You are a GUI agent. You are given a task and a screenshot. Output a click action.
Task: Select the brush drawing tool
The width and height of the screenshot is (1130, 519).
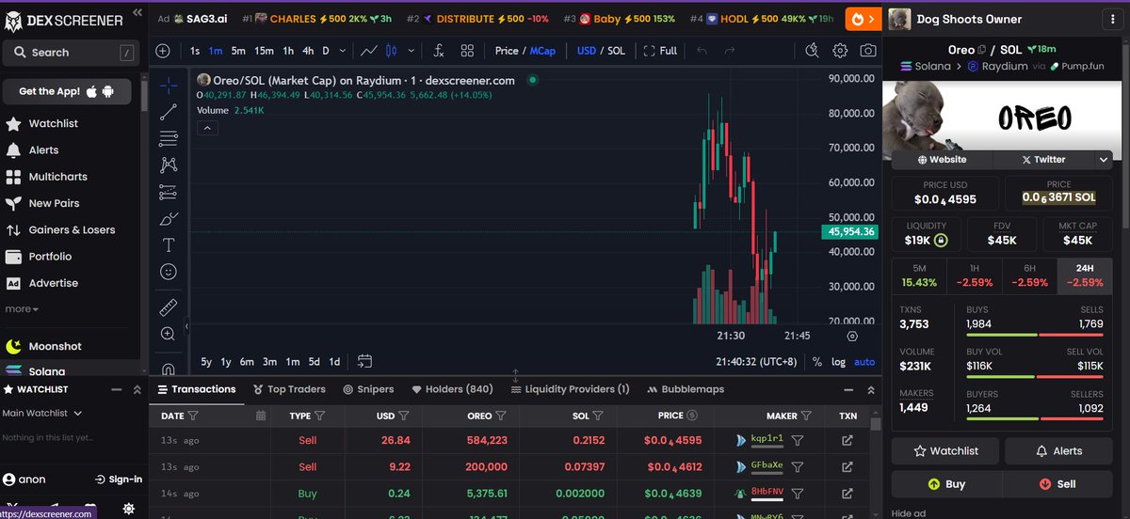pos(169,219)
